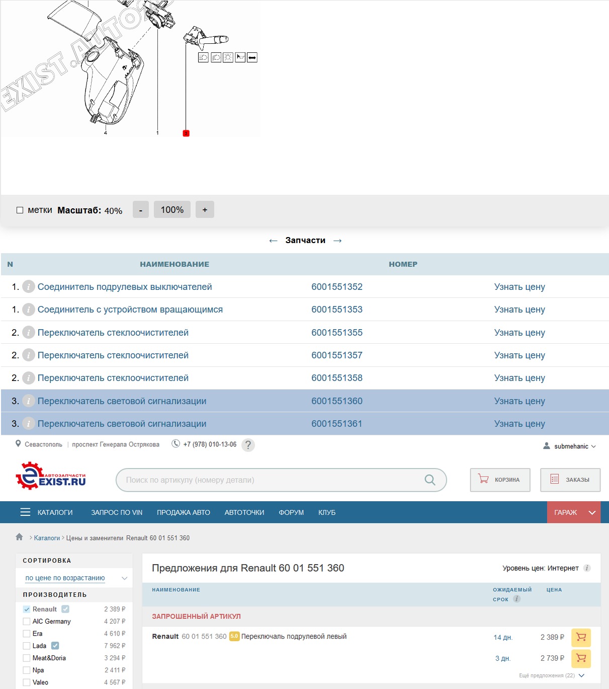Zoom out diagram with minus button
Viewport: 609px width, 689px height.
coord(141,210)
